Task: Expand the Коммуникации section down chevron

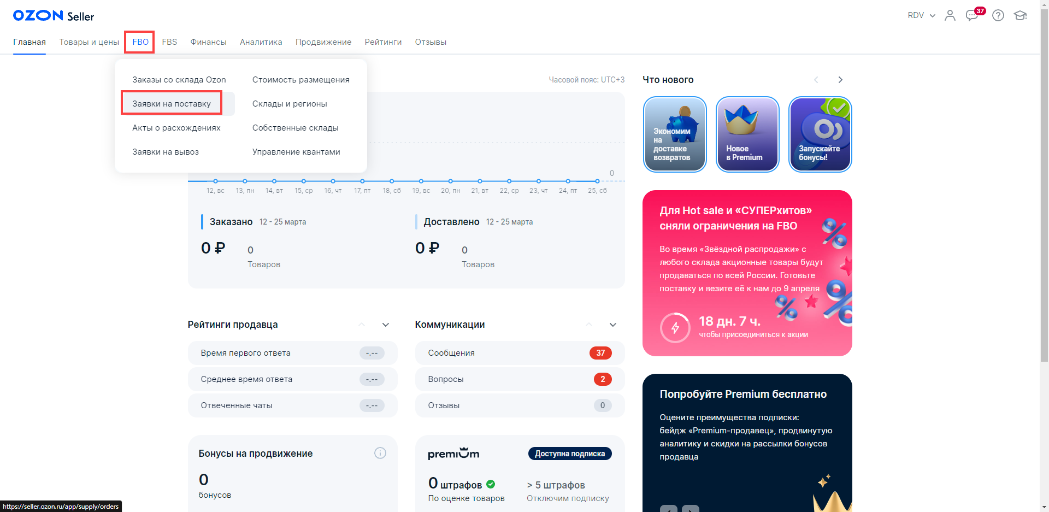Action: tap(613, 325)
